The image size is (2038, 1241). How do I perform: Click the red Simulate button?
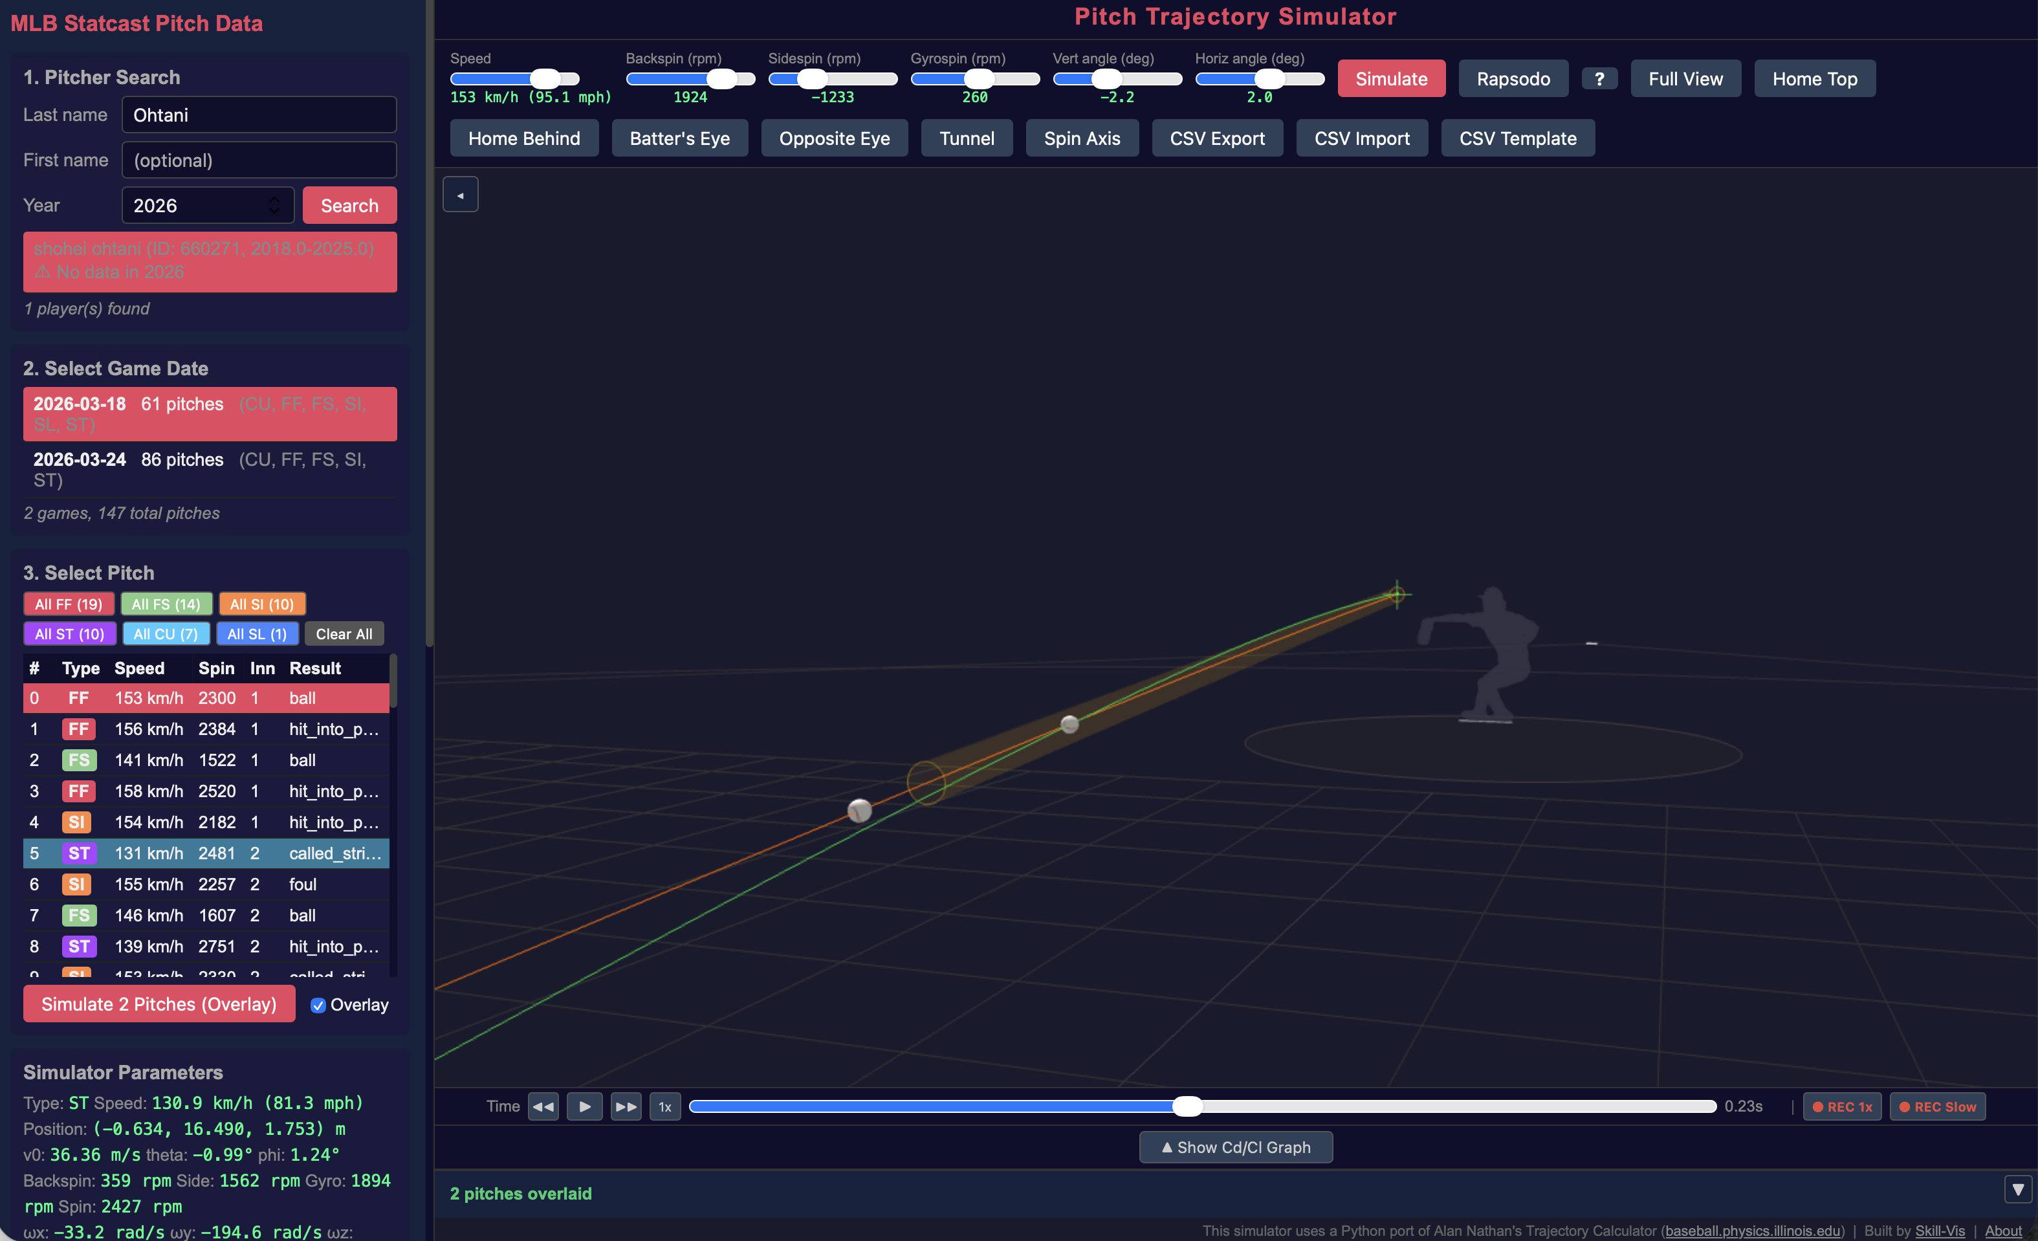pos(1391,78)
